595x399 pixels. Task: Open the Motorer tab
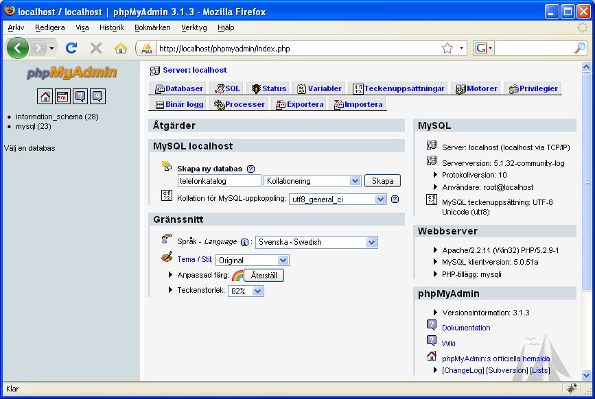pyautogui.click(x=476, y=88)
